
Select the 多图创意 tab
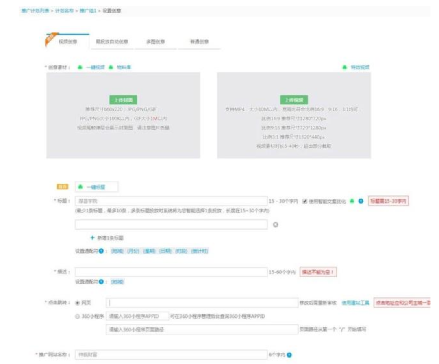click(x=155, y=42)
